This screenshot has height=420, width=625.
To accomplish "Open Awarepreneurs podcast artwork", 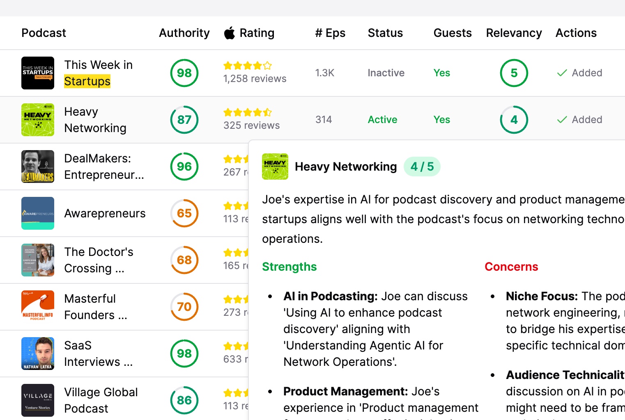I will click(x=38, y=213).
